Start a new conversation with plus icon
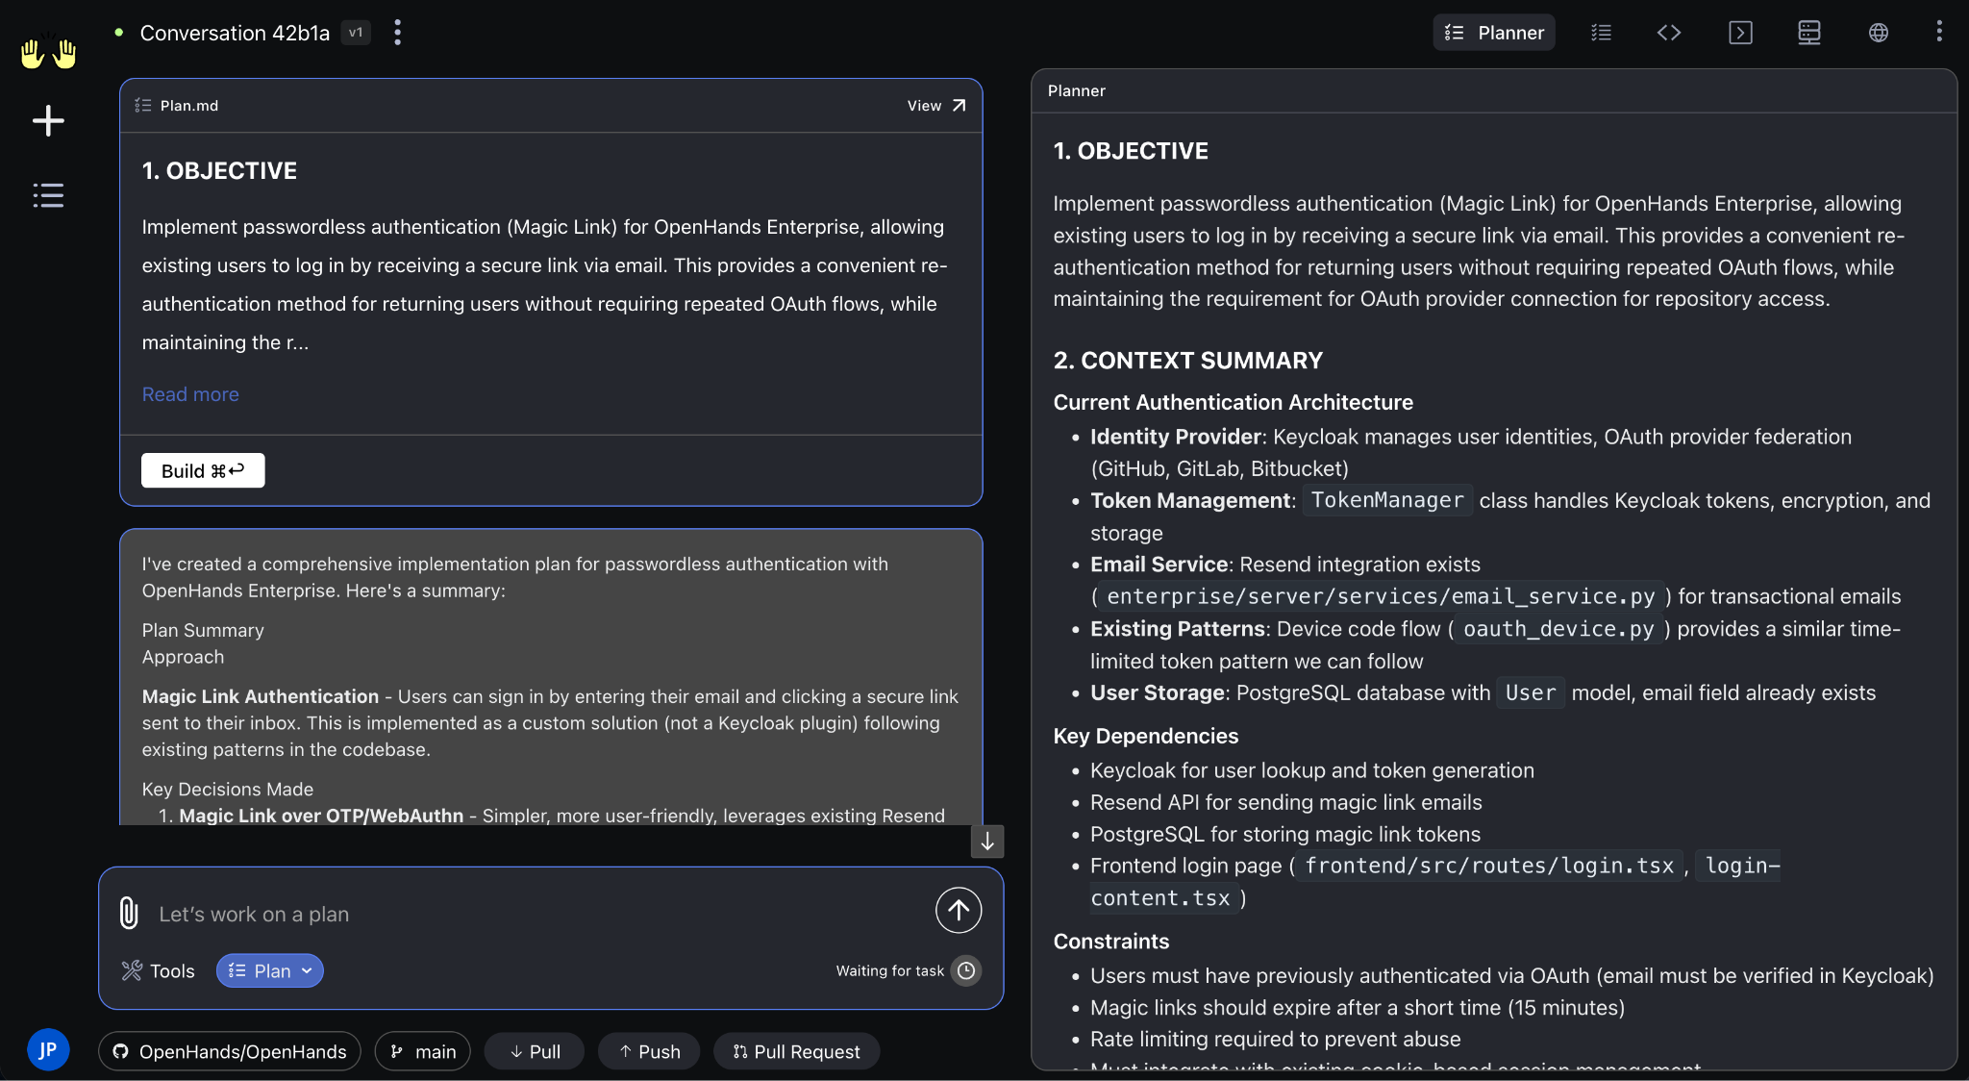The image size is (1969, 1081). click(48, 121)
